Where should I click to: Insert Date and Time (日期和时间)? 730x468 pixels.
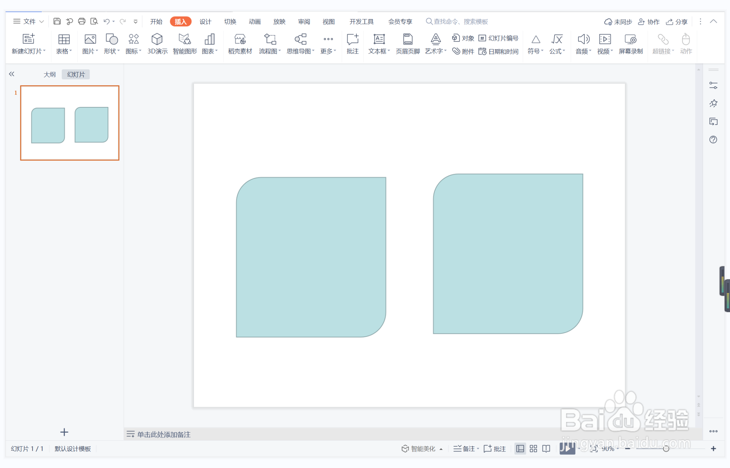498,51
